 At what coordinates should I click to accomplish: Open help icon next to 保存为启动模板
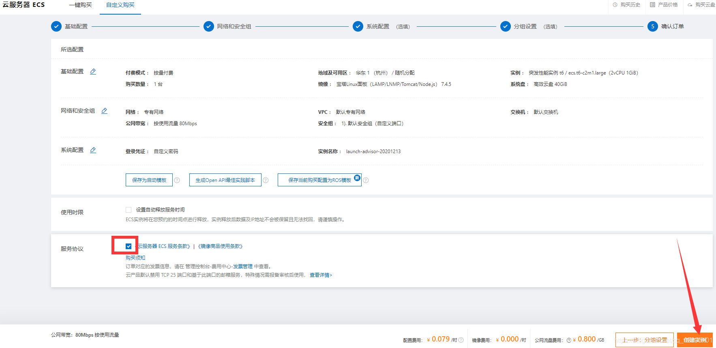coord(177,180)
